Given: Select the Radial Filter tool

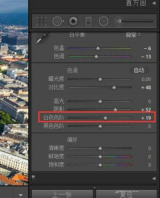Looking at the screenshot, I should pos(103,21).
